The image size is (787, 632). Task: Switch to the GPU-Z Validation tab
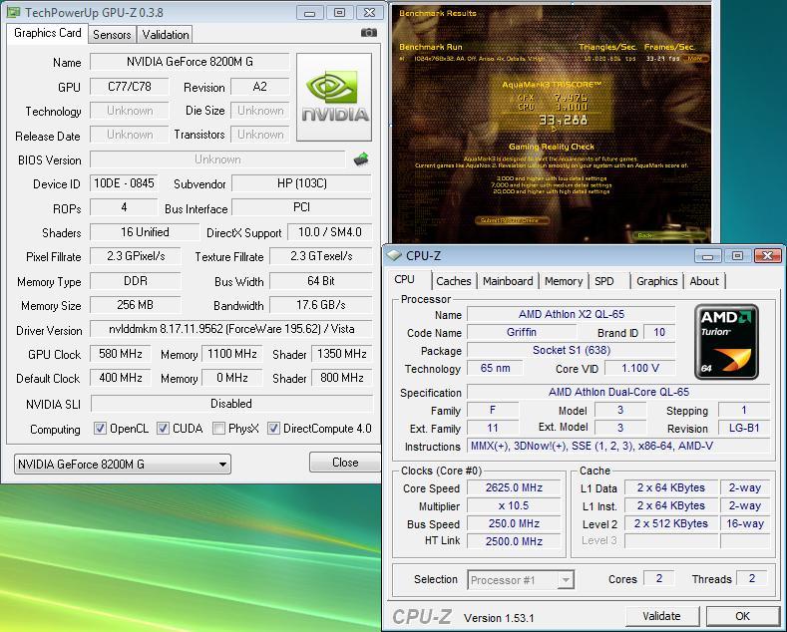coord(166,35)
